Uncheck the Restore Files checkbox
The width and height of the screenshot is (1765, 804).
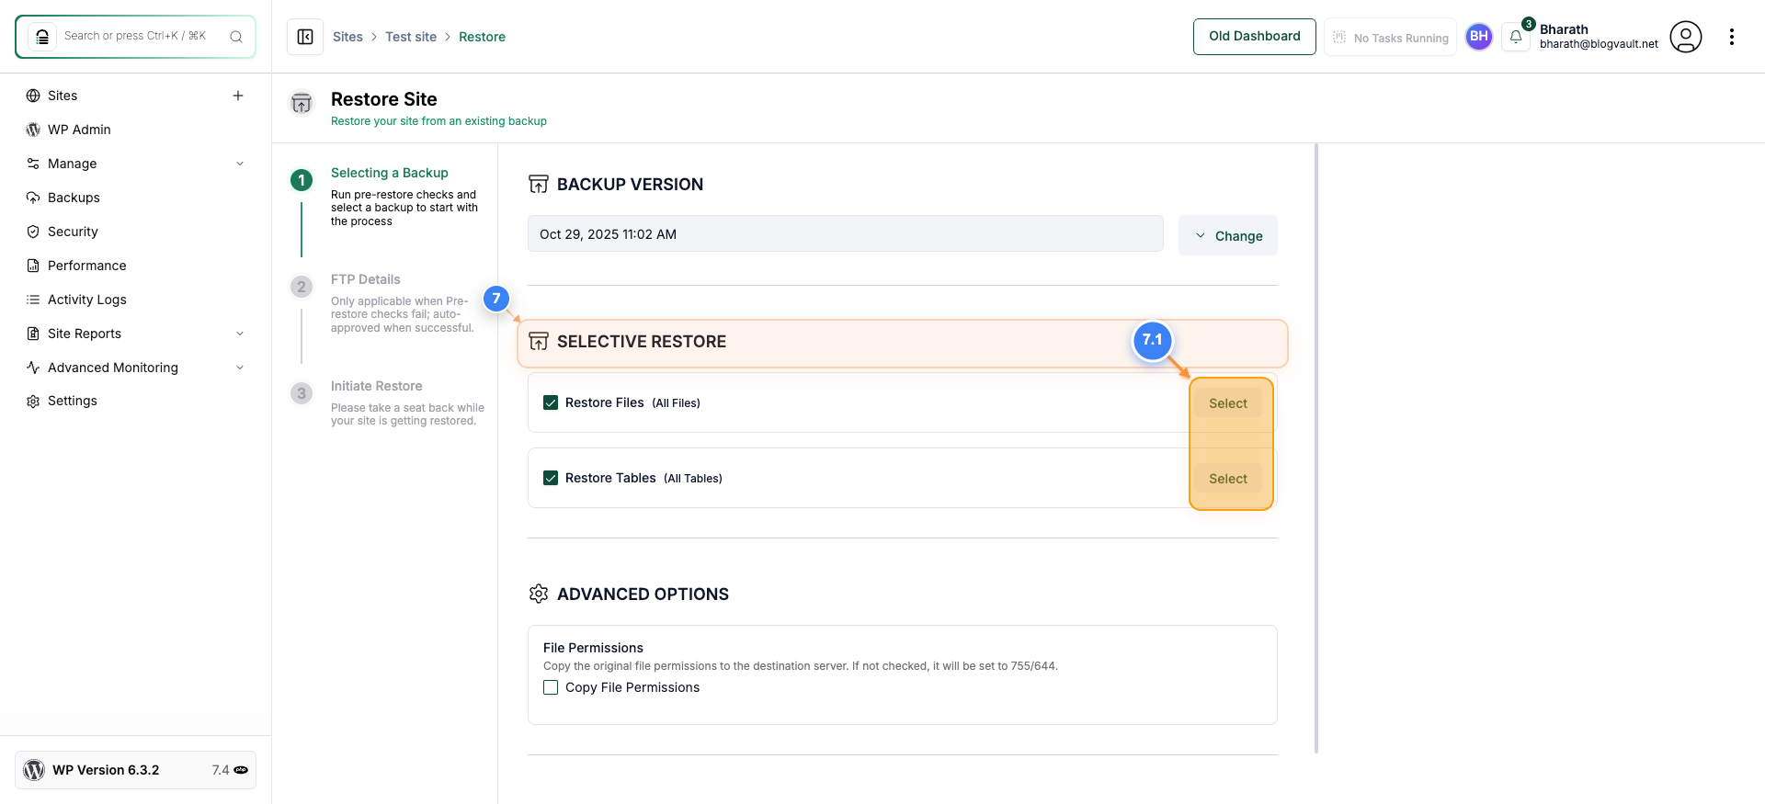[x=551, y=402]
